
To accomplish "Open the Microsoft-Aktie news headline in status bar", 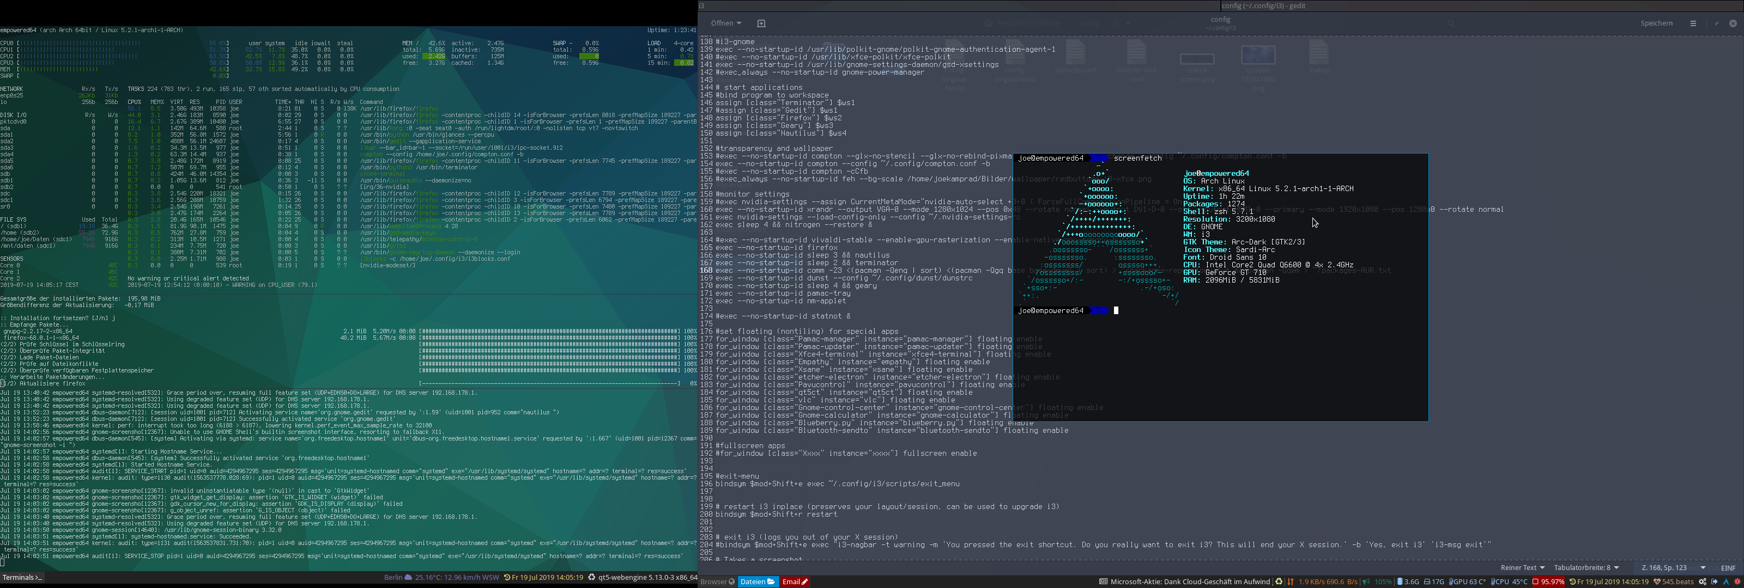I will coord(1185,582).
